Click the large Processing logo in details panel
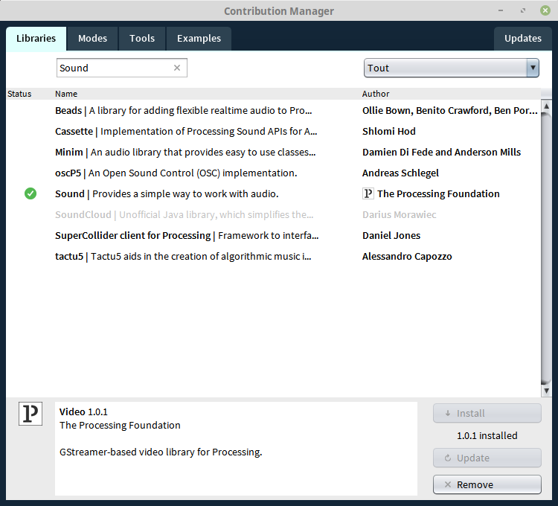The width and height of the screenshot is (558, 506). click(x=31, y=414)
